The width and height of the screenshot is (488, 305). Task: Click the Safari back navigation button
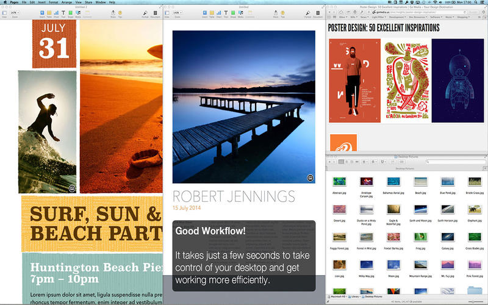click(x=329, y=12)
